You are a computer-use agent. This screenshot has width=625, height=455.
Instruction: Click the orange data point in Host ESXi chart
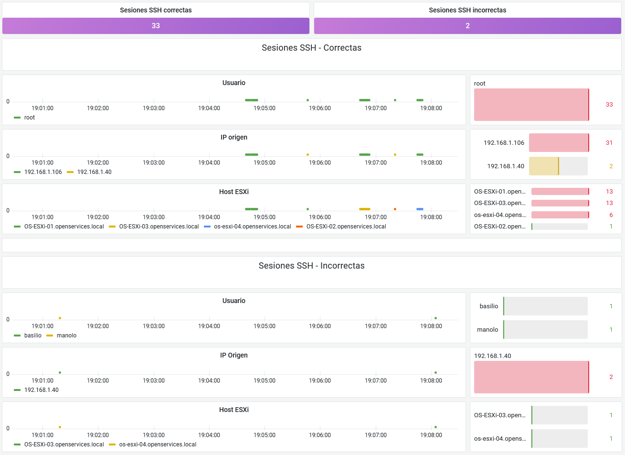tap(395, 209)
